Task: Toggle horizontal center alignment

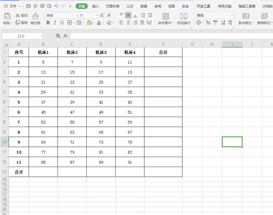Action: (128, 22)
